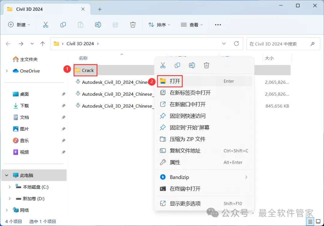Open recent locations chevron dropdown

32,44
